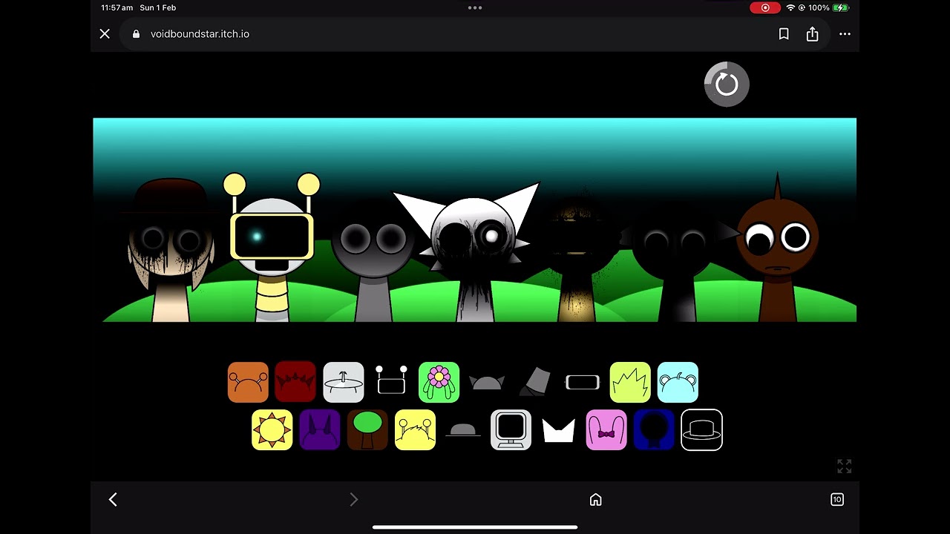Screen dimensions: 950x534
Task: Select the gray tilted block icon
Action: (534, 381)
